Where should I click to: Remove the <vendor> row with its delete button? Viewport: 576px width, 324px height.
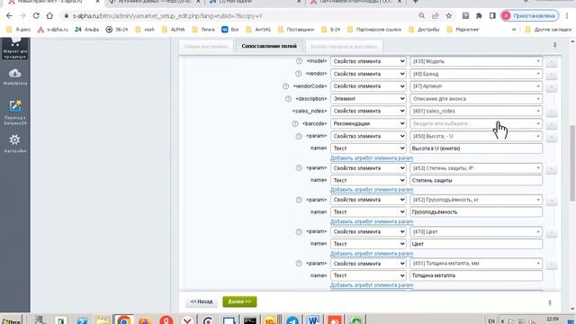(551, 75)
